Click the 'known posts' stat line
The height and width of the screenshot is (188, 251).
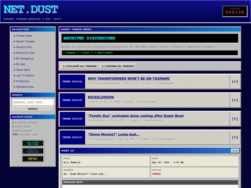(x=21, y=126)
